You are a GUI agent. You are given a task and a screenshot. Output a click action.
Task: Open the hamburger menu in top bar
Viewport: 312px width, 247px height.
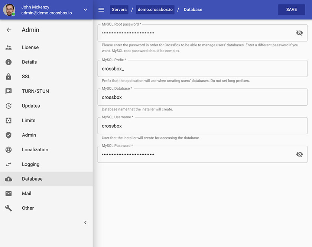101,10
